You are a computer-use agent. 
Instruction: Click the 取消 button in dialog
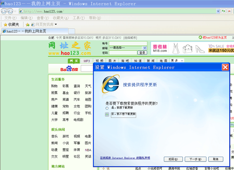click(216, 159)
